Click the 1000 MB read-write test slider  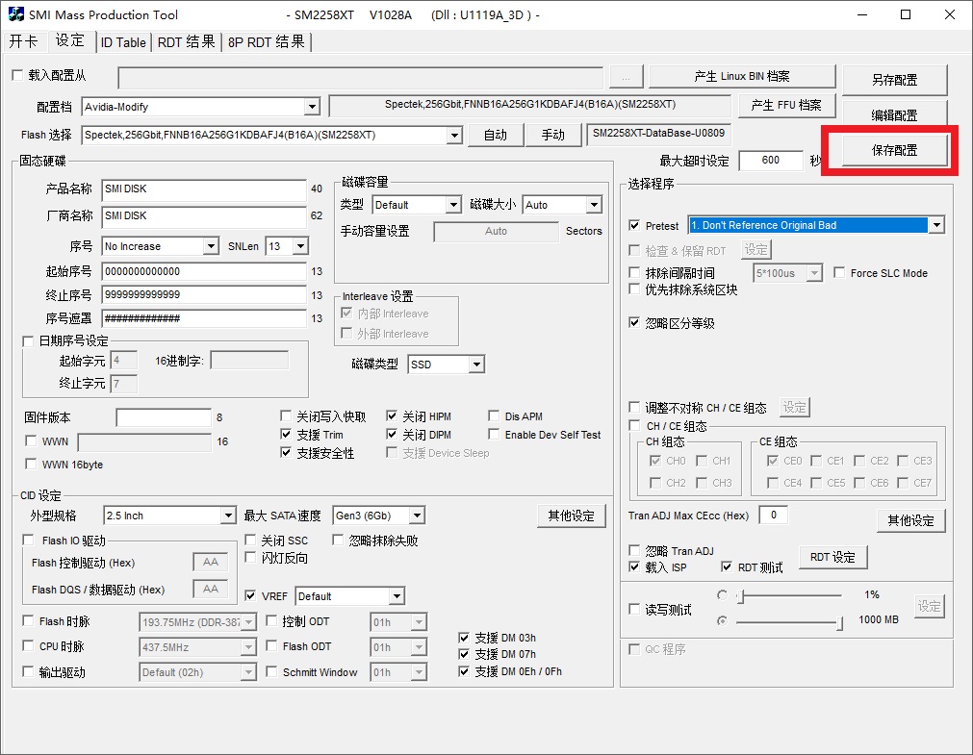(x=789, y=622)
